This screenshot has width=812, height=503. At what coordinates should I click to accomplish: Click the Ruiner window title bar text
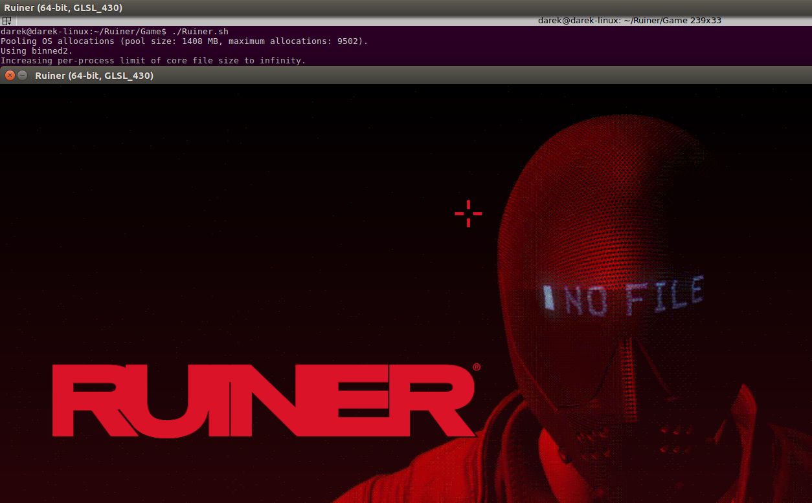(x=94, y=76)
